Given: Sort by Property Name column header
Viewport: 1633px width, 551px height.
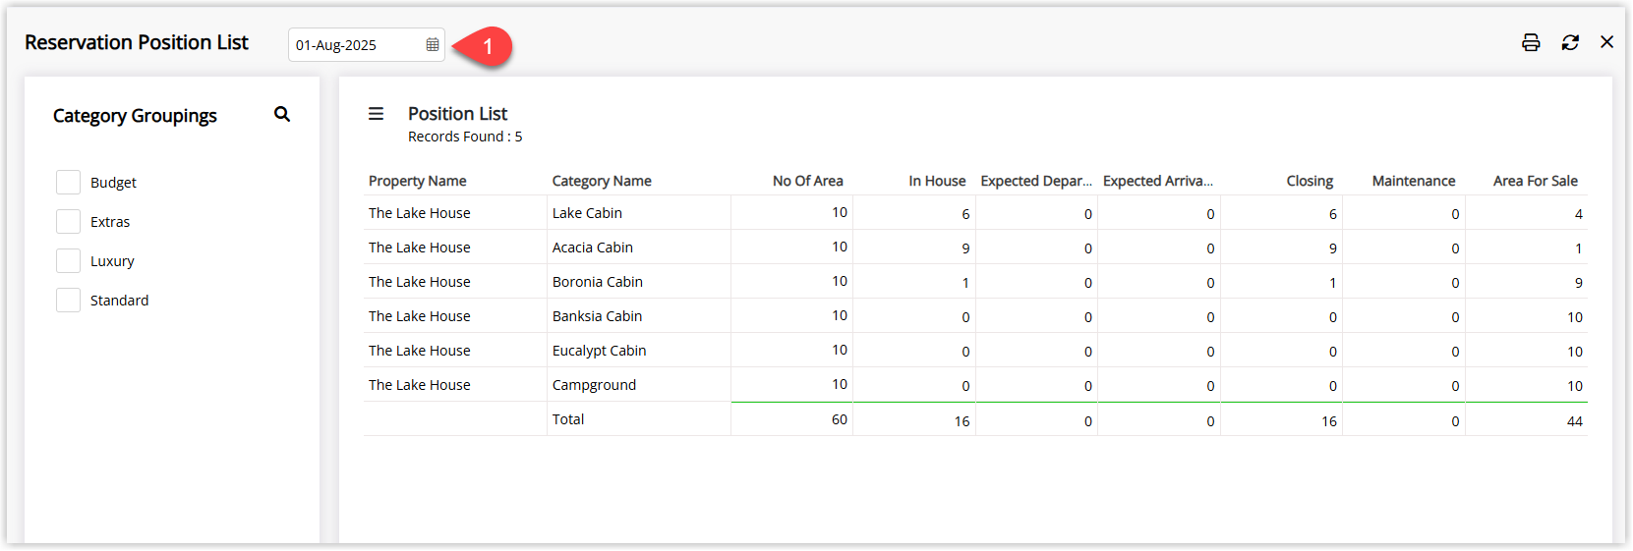Looking at the screenshot, I should [417, 181].
